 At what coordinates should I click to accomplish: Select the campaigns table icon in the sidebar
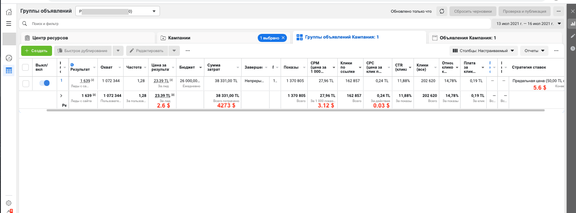[9, 70]
